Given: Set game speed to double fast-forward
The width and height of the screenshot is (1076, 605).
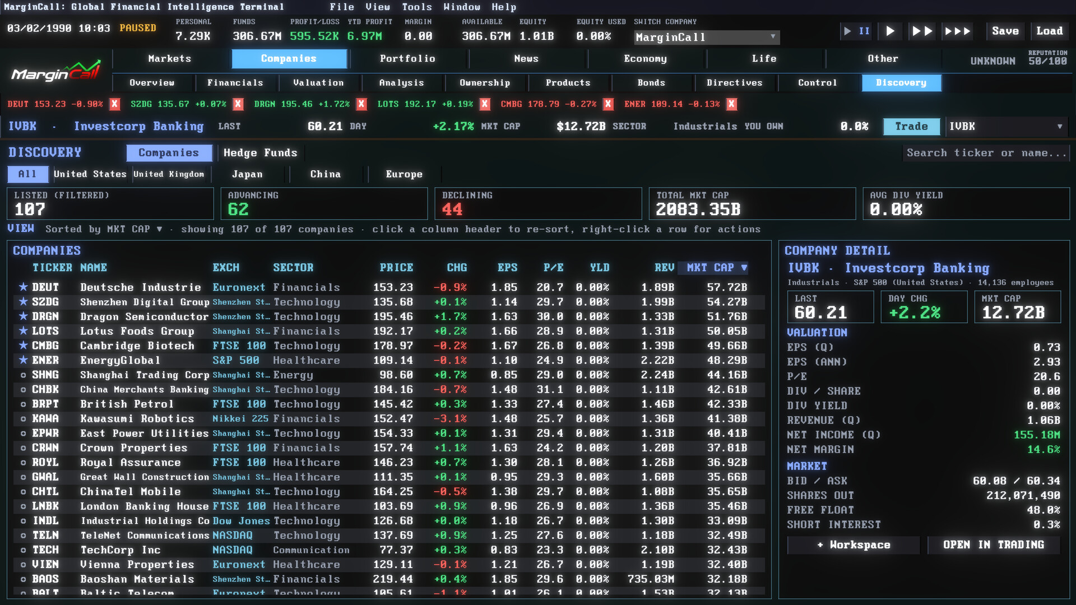Looking at the screenshot, I should pos(922,31).
